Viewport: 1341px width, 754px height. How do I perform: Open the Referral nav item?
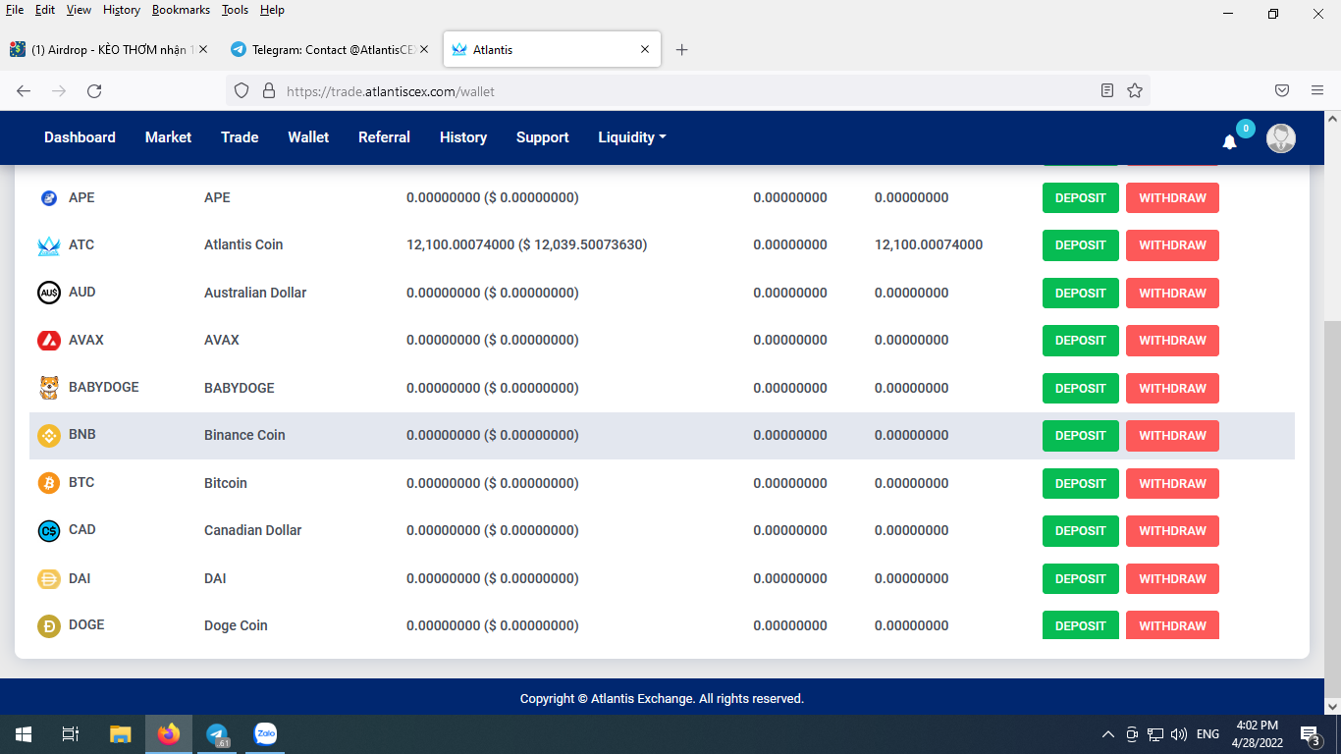[384, 137]
